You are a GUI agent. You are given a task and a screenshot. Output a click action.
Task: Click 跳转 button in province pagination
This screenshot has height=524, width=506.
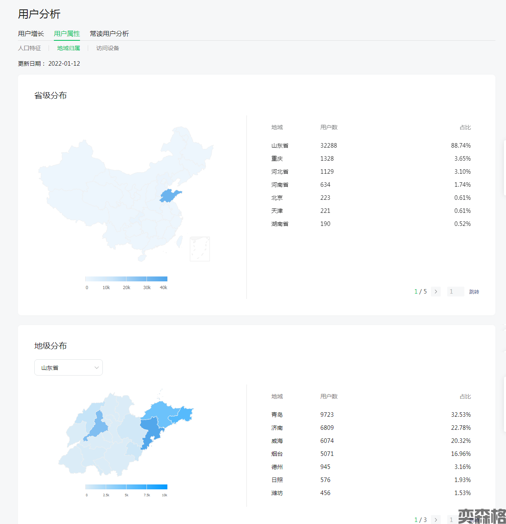[x=474, y=292]
